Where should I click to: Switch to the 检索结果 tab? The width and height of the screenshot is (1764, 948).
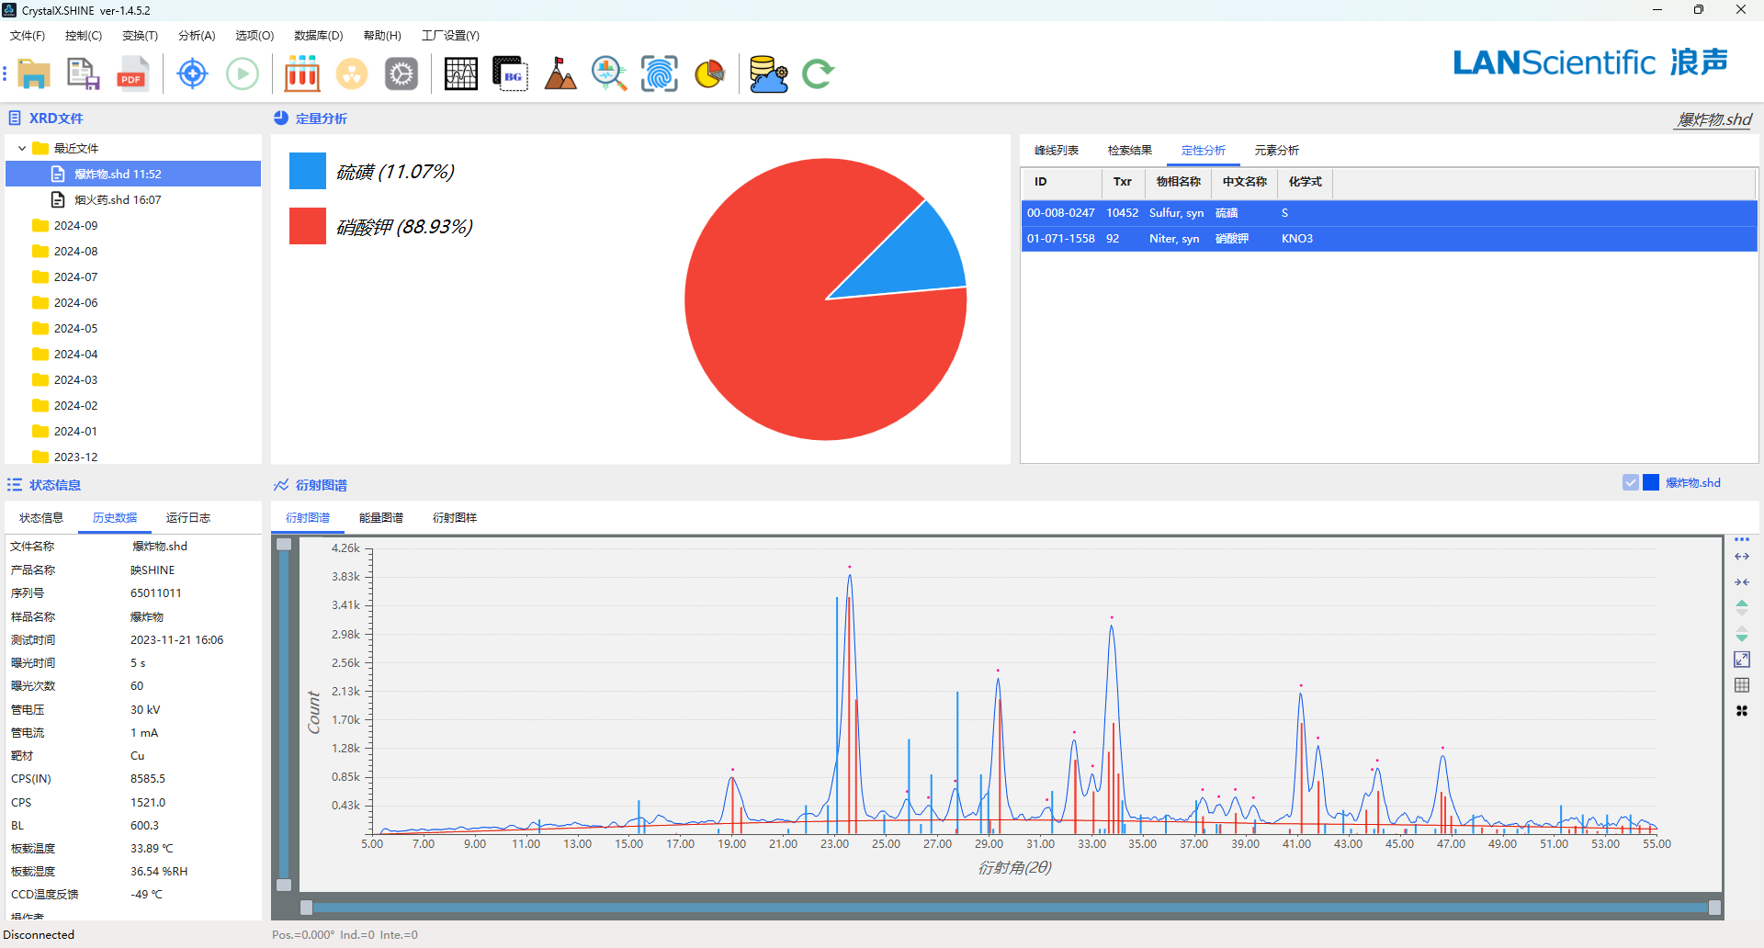click(x=1129, y=151)
